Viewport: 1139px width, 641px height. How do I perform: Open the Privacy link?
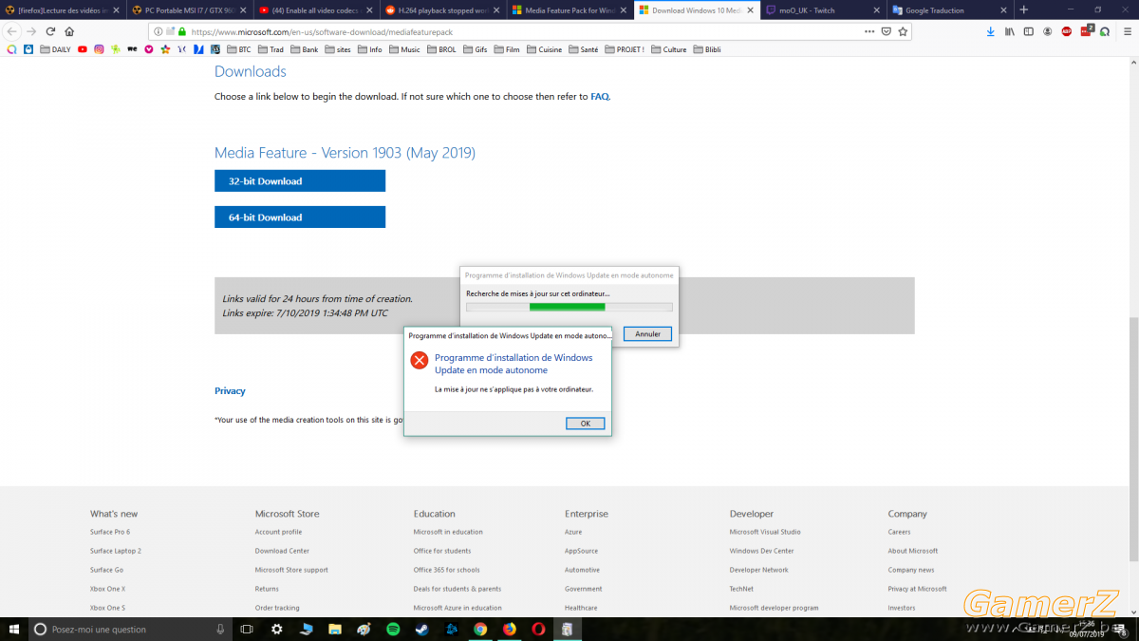tap(230, 391)
